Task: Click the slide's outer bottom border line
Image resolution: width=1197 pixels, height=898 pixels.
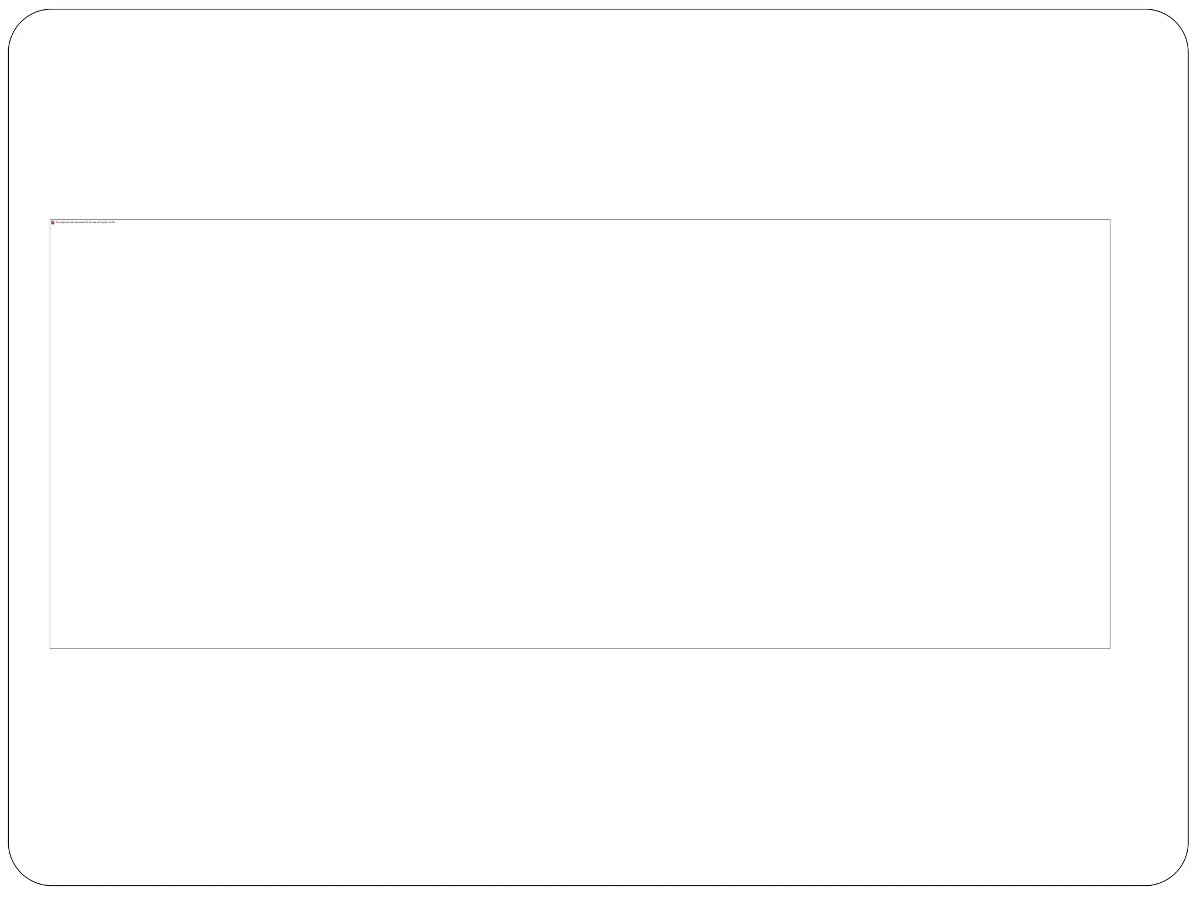Action: [x=598, y=886]
